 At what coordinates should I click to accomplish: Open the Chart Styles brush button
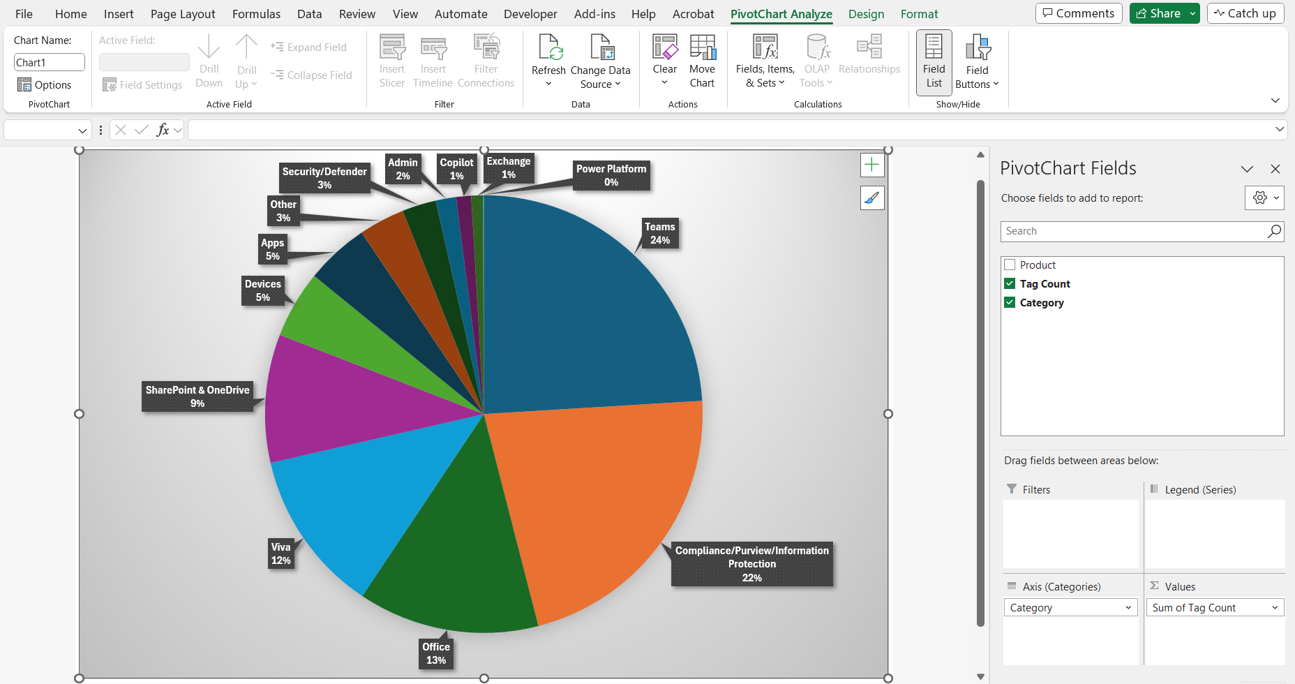[x=871, y=198]
